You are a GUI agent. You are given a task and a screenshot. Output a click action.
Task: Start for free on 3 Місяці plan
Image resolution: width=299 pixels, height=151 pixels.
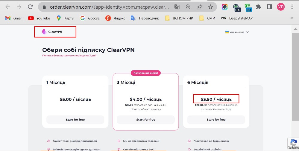point(146,120)
